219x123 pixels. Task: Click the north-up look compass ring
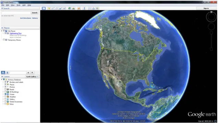click(x=211, y=17)
